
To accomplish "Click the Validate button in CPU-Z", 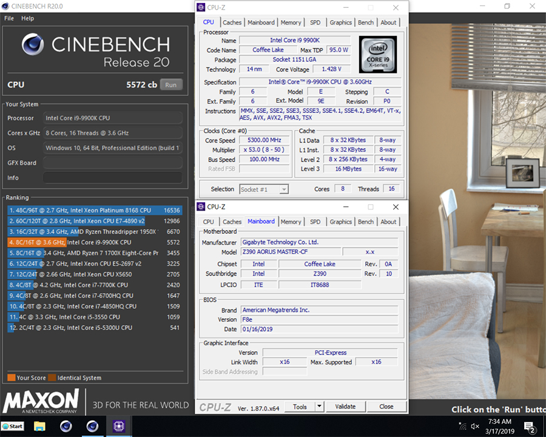I will coord(345,407).
